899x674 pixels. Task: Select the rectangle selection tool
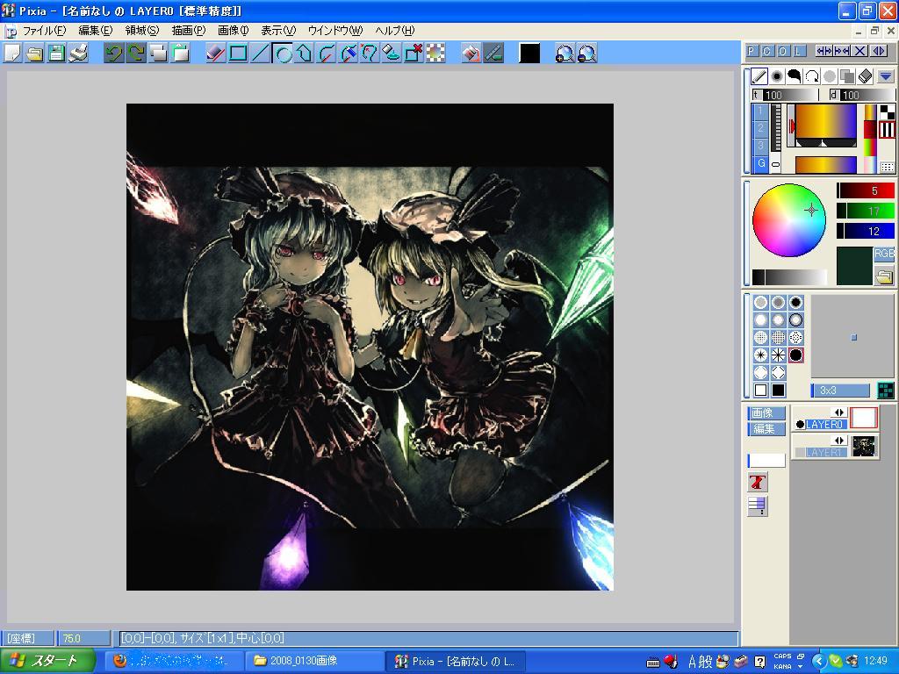coord(238,54)
